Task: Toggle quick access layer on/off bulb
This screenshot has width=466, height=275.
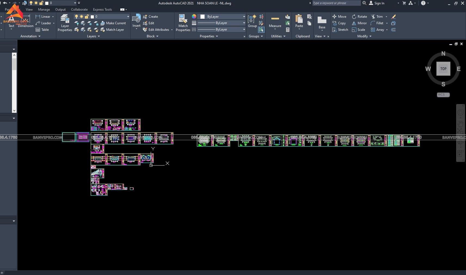Action: 31,3
